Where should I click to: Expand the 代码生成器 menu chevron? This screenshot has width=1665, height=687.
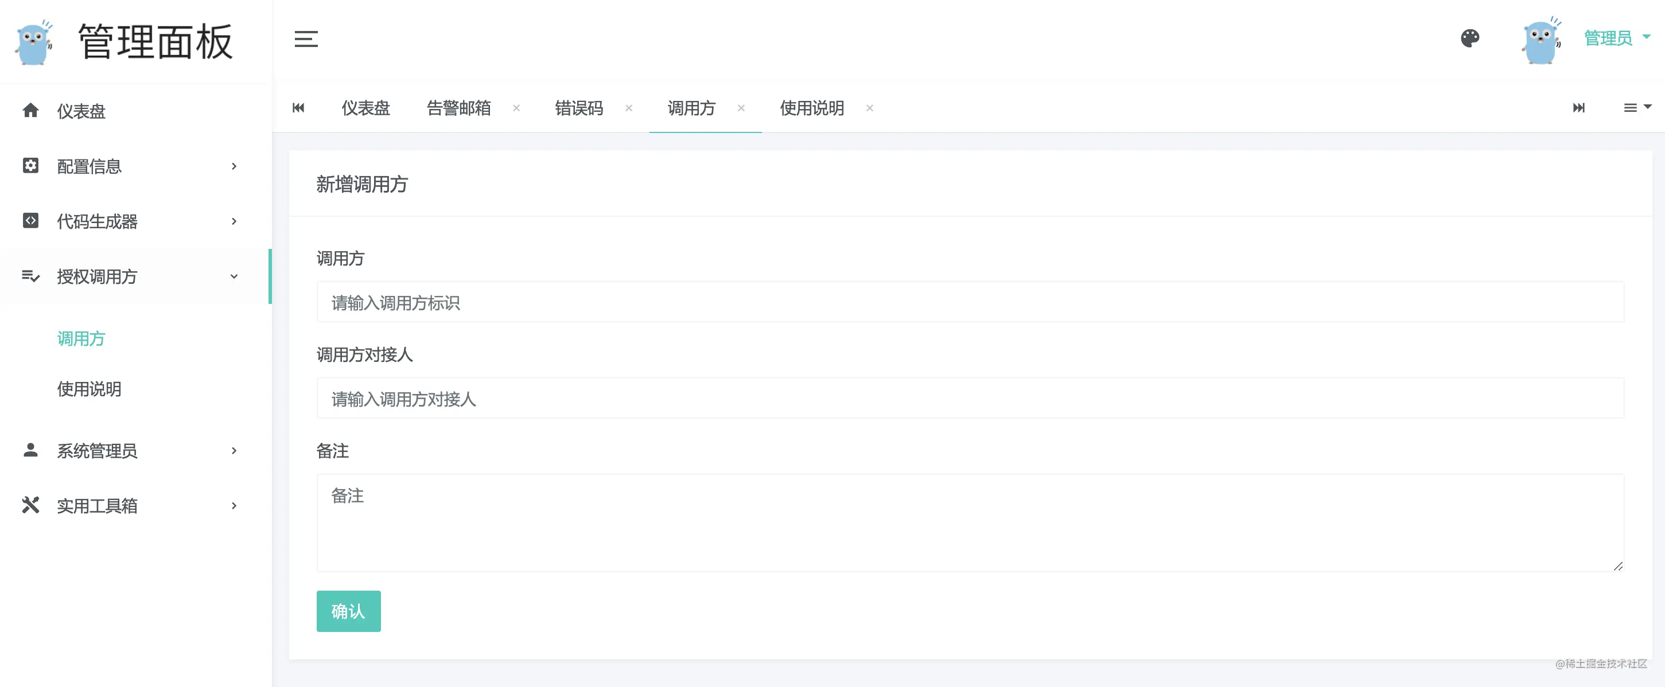(x=234, y=221)
